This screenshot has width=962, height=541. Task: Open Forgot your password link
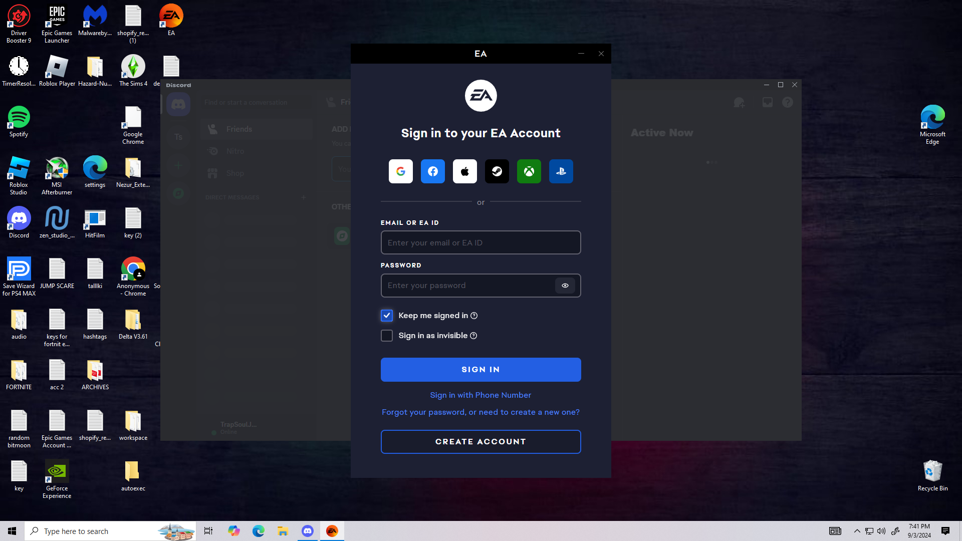[480, 412]
